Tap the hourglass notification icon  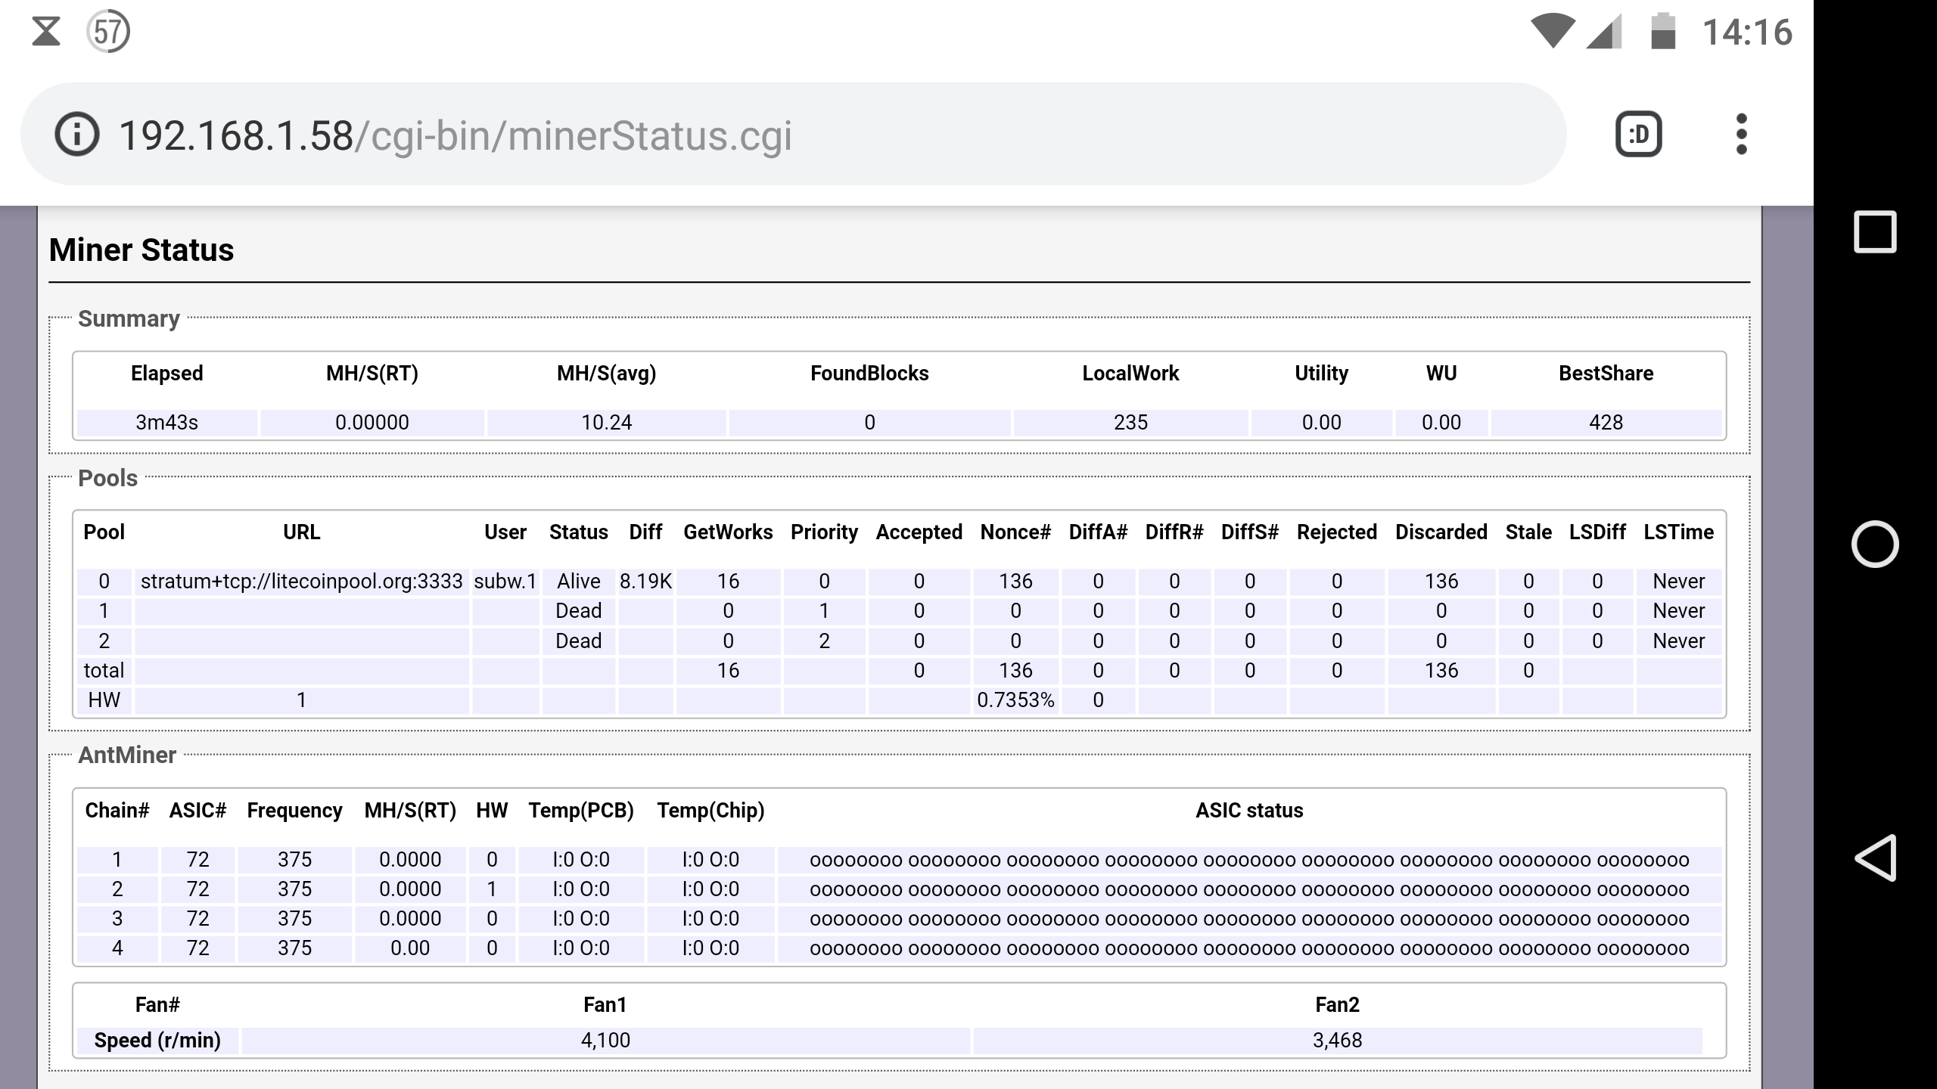click(x=46, y=32)
